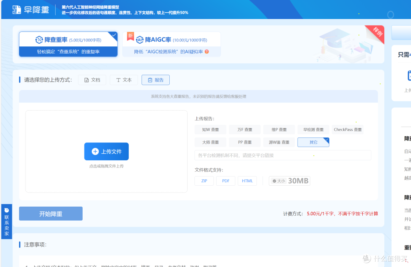Click the 早降重 logo icon

tap(17, 9)
